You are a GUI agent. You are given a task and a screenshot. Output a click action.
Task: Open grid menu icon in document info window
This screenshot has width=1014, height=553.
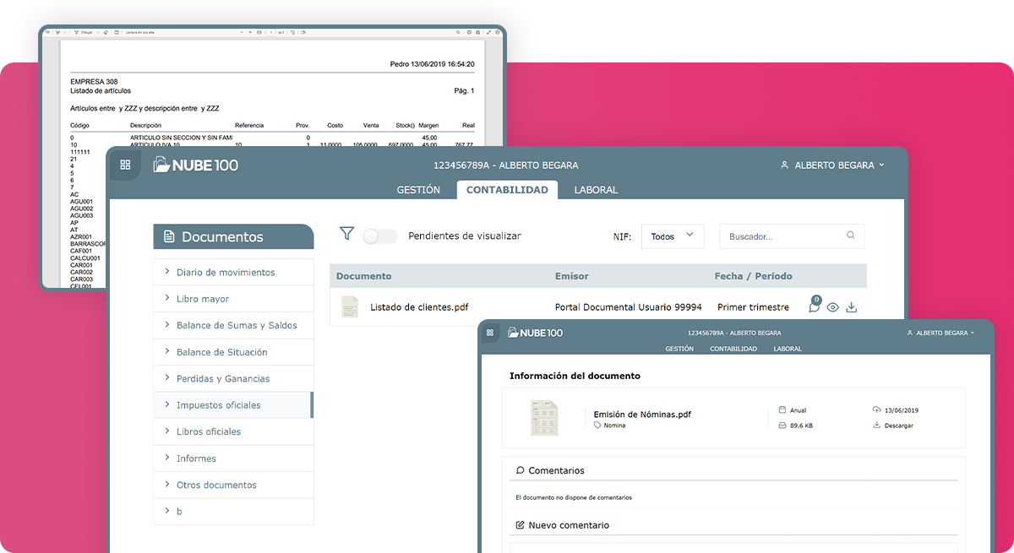coord(491,333)
